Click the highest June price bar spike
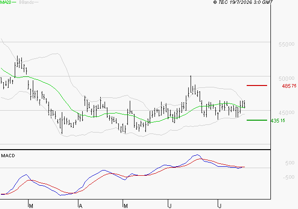 pyautogui.click(x=191, y=84)
